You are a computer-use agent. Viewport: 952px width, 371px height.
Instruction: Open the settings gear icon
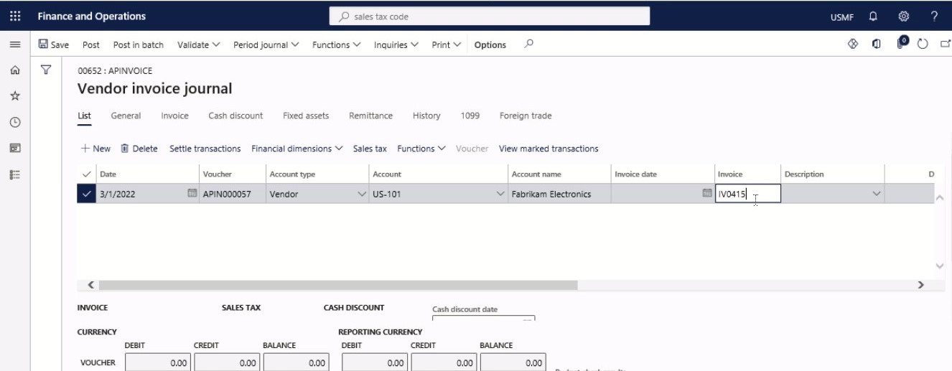[x=904, y=17]
